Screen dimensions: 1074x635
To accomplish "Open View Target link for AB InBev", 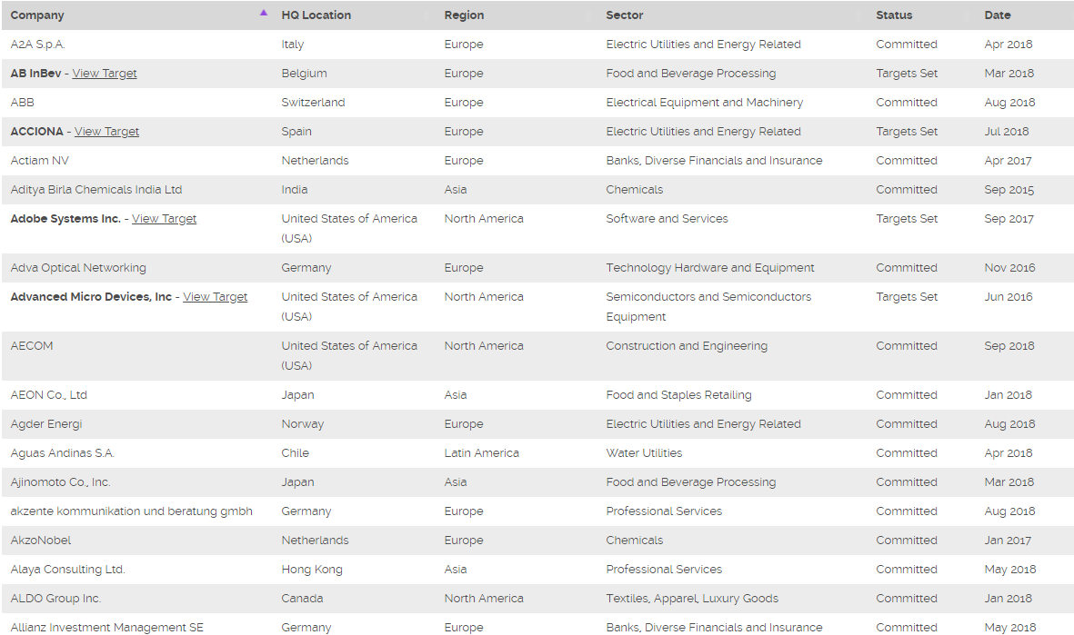I will click(105, 74).
